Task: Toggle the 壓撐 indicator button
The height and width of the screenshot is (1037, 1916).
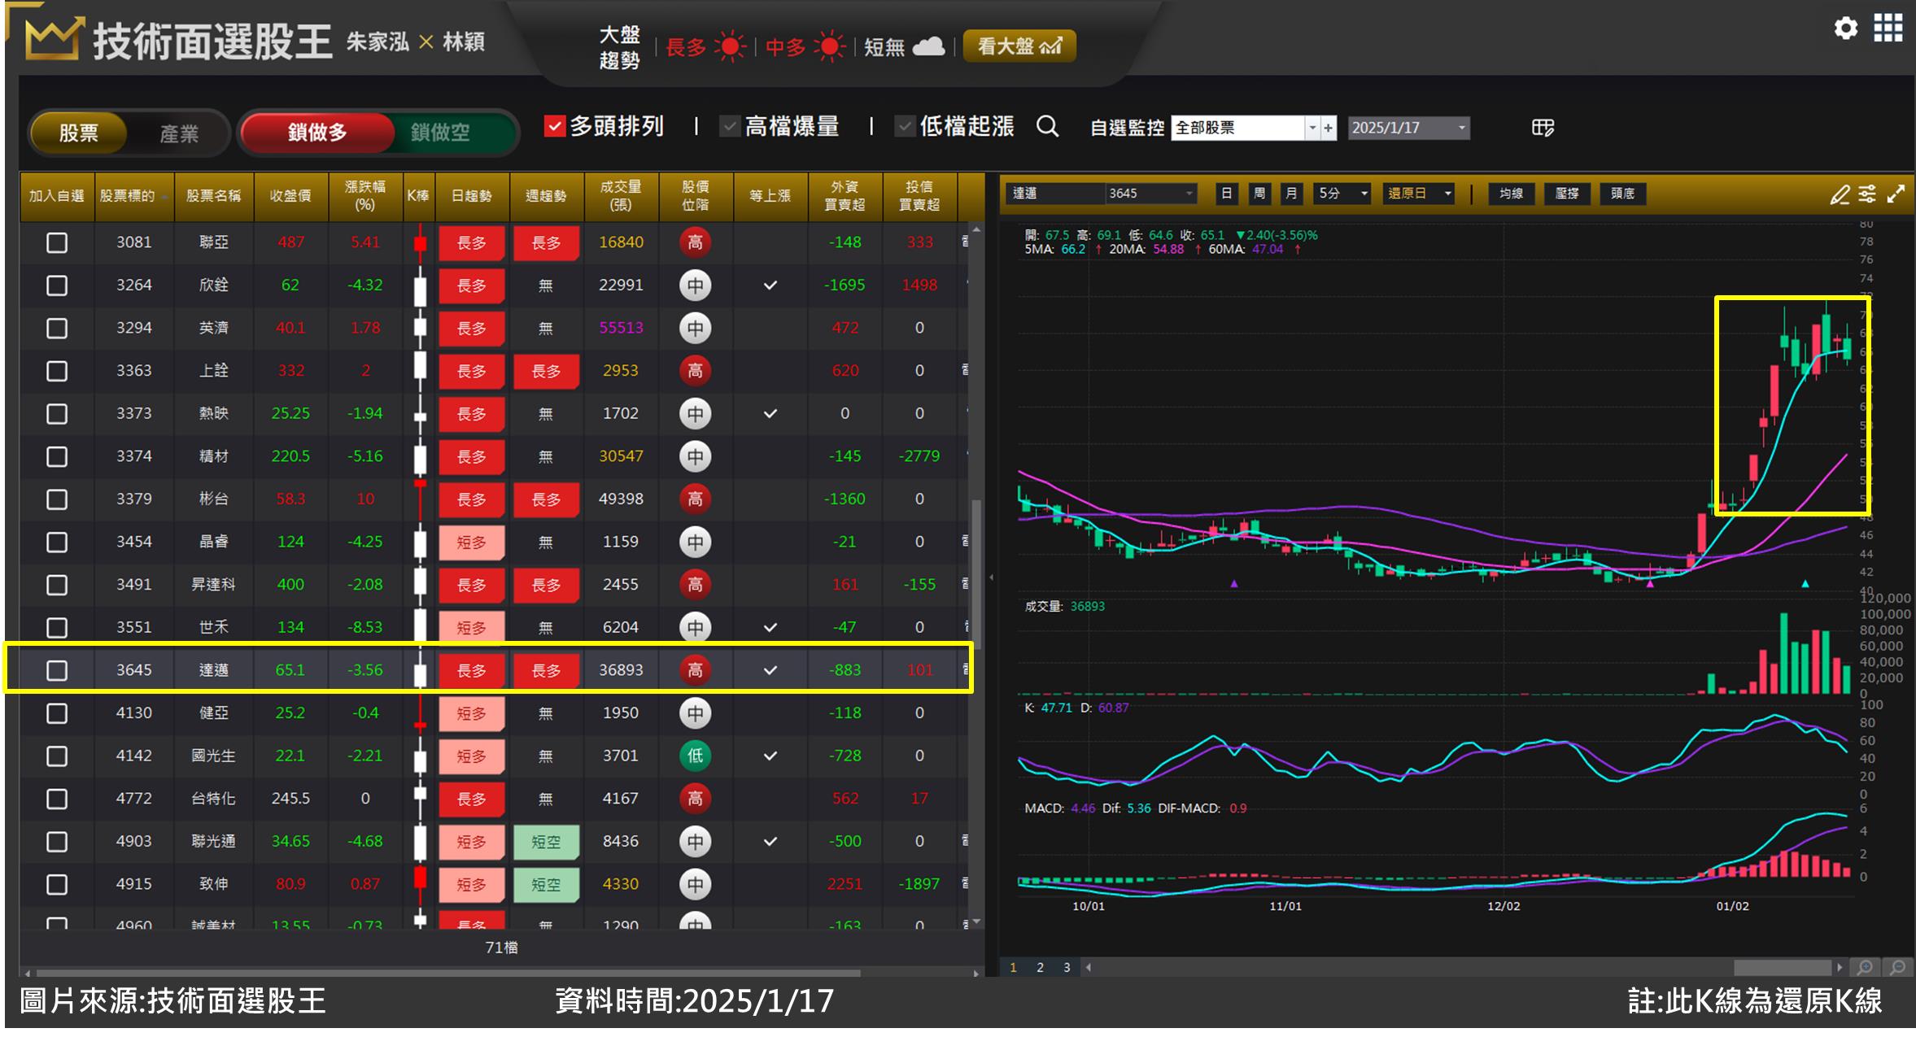Action: point(1567,194)
